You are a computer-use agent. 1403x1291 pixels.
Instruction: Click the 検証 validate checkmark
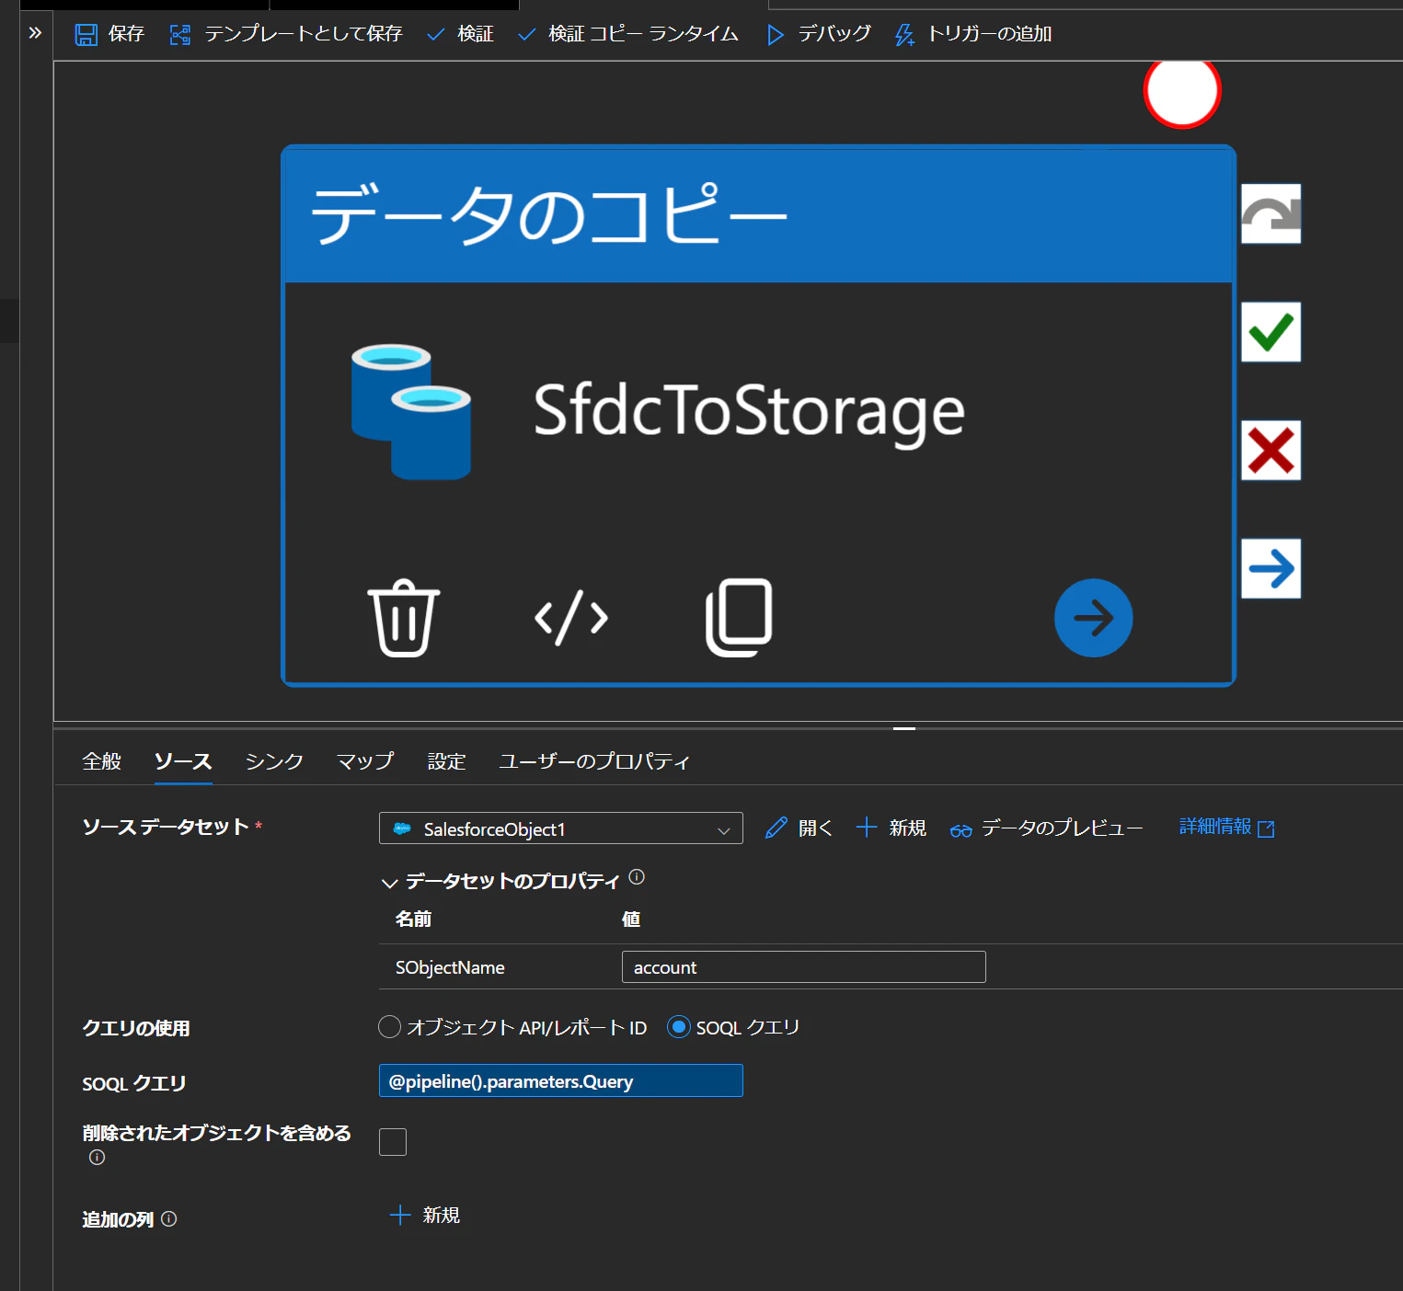(436, 35)
